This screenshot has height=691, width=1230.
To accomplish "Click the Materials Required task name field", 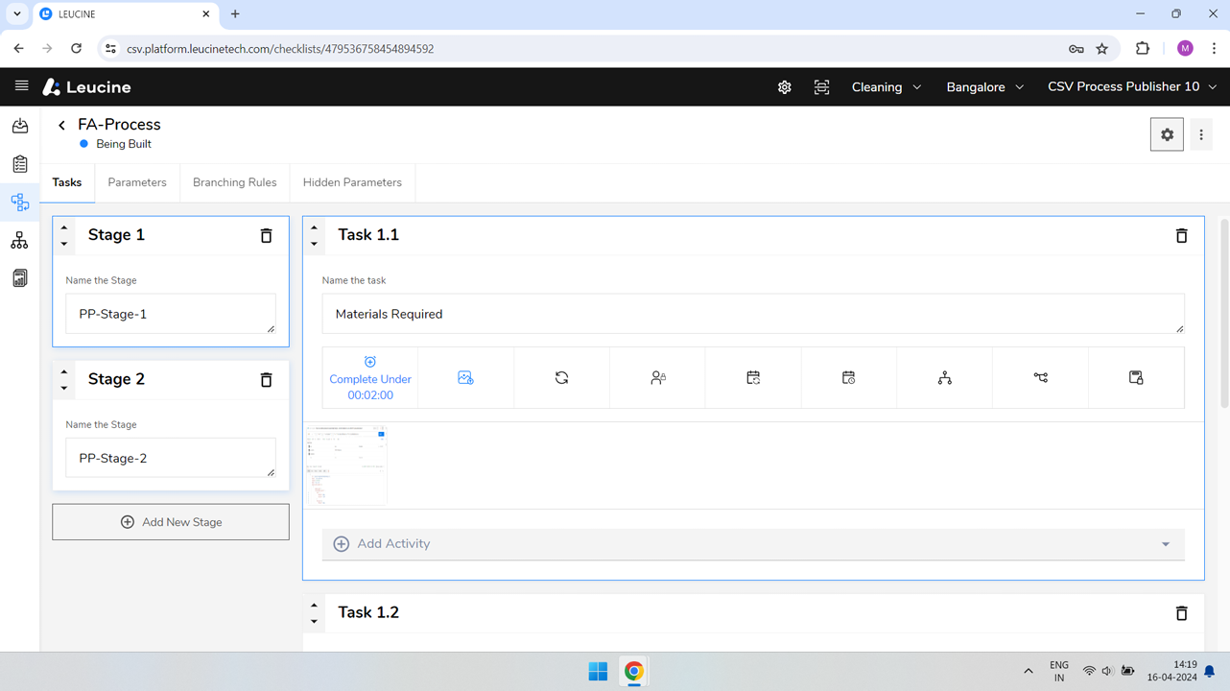I will 753,314.
